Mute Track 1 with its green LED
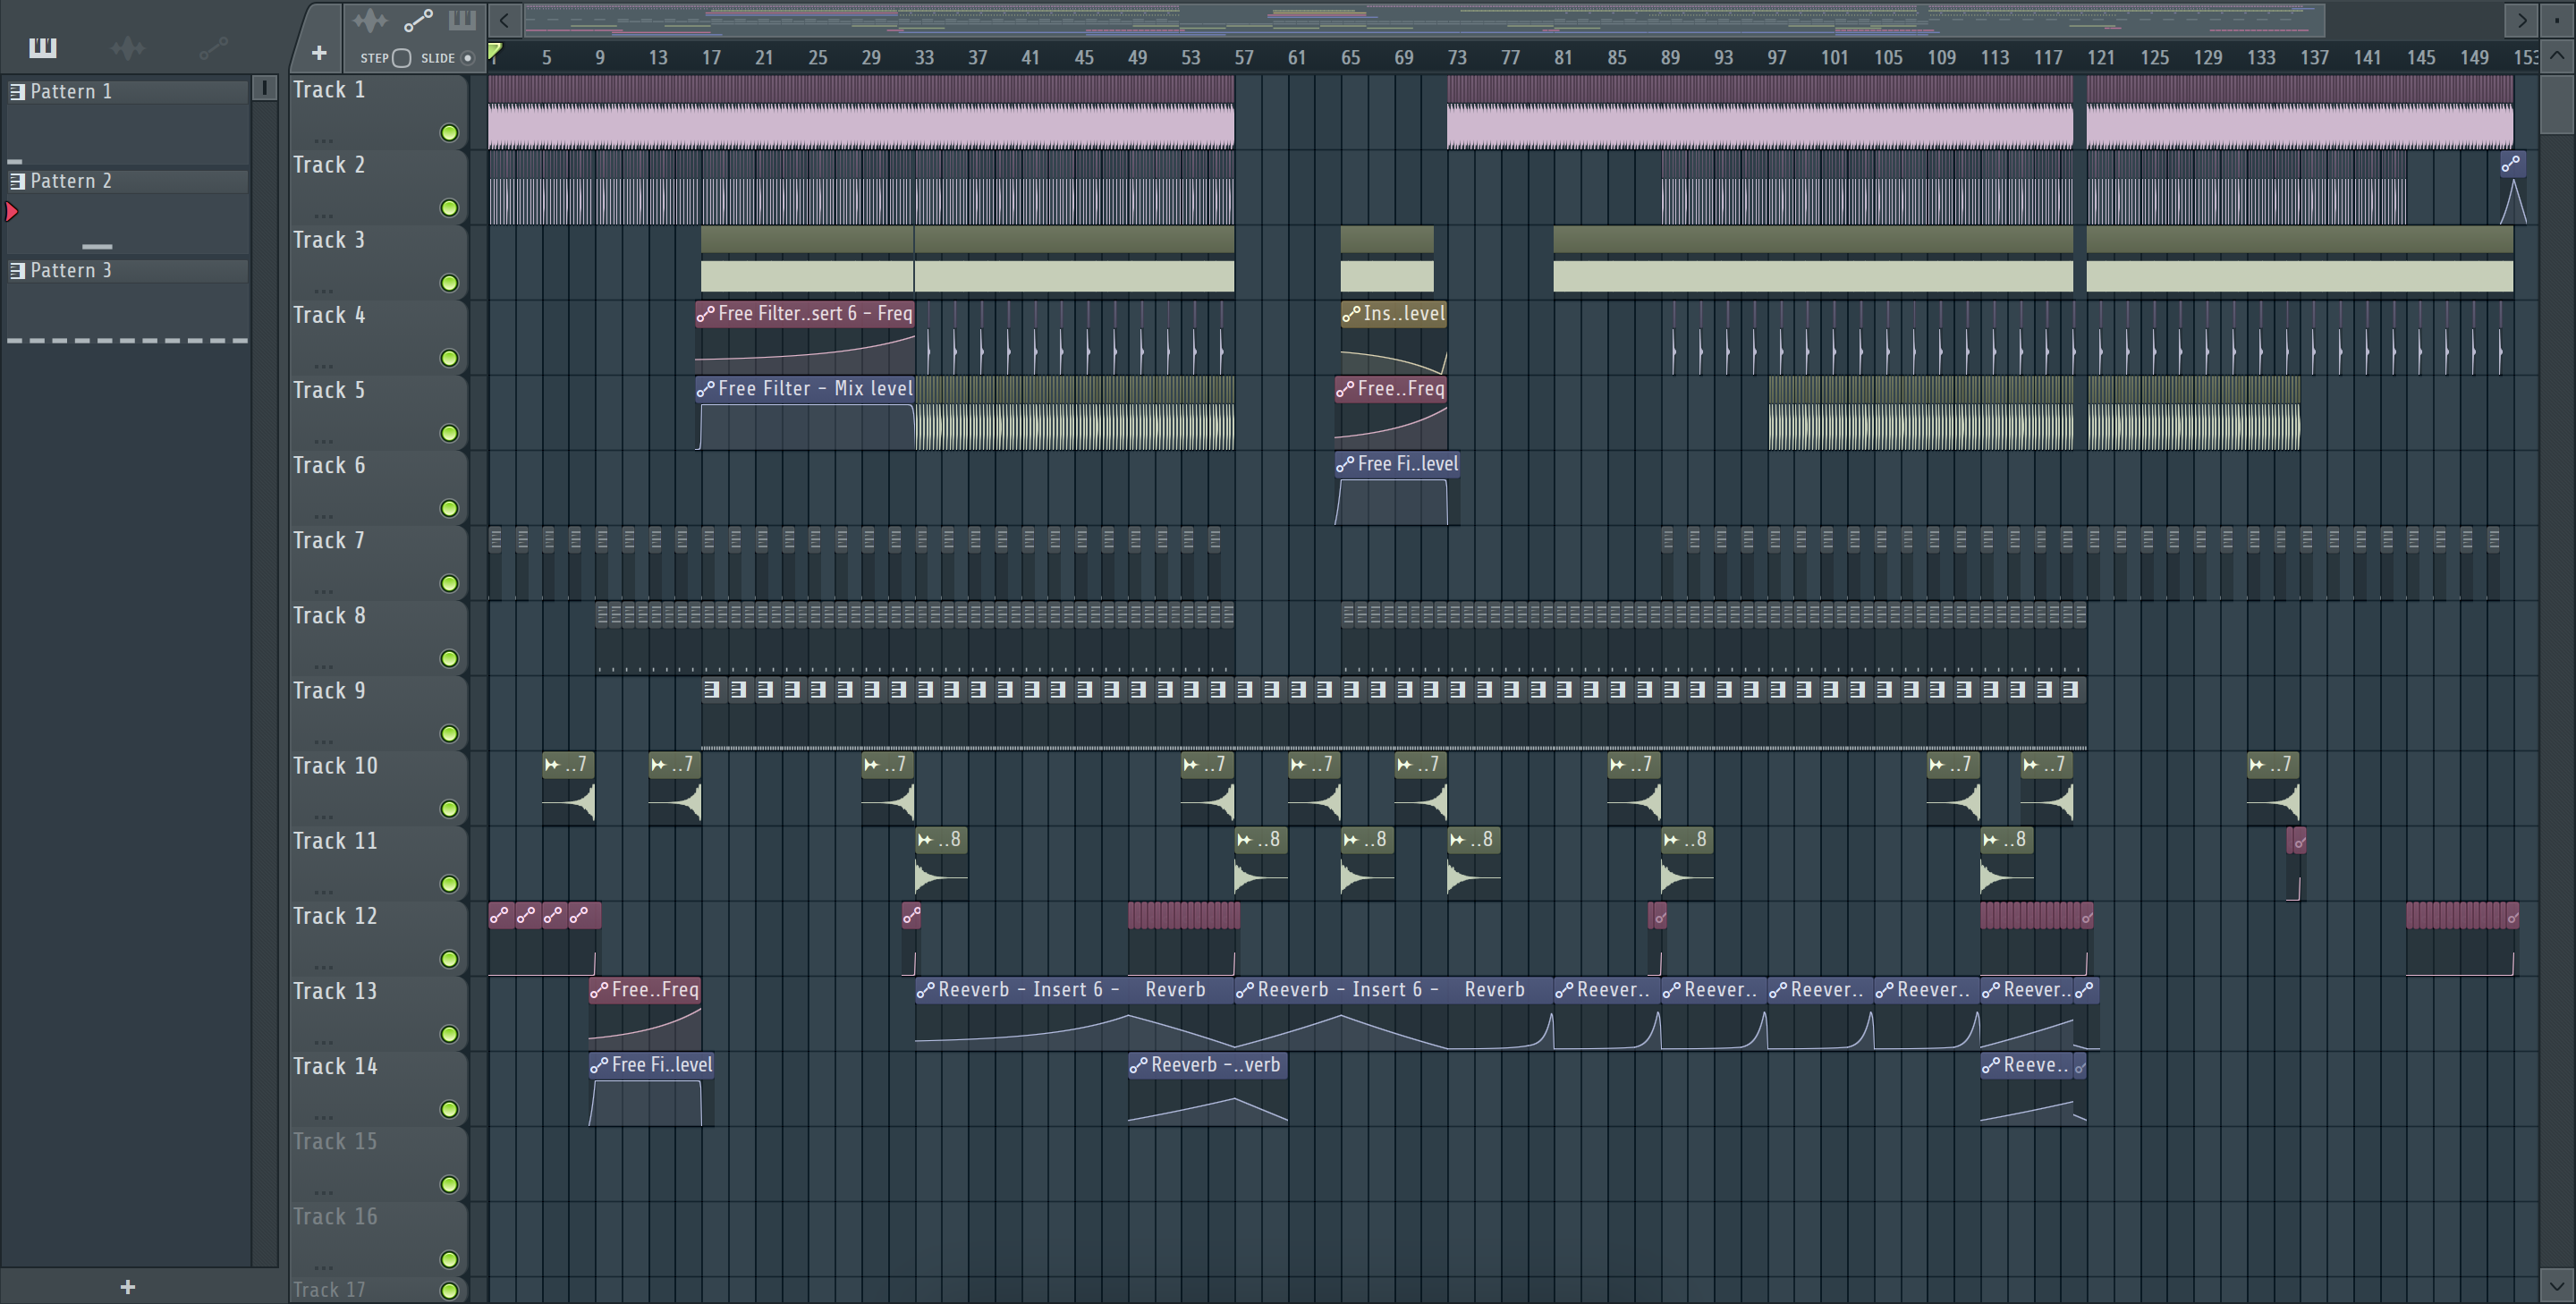The height and width of the screenshot is (1304, 2576). tap(449, 133)
